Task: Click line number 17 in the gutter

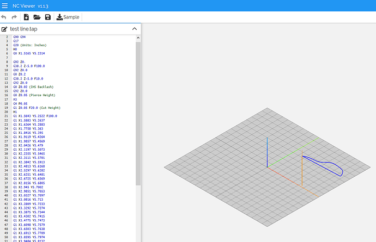Action: click(x=6, y=100)
